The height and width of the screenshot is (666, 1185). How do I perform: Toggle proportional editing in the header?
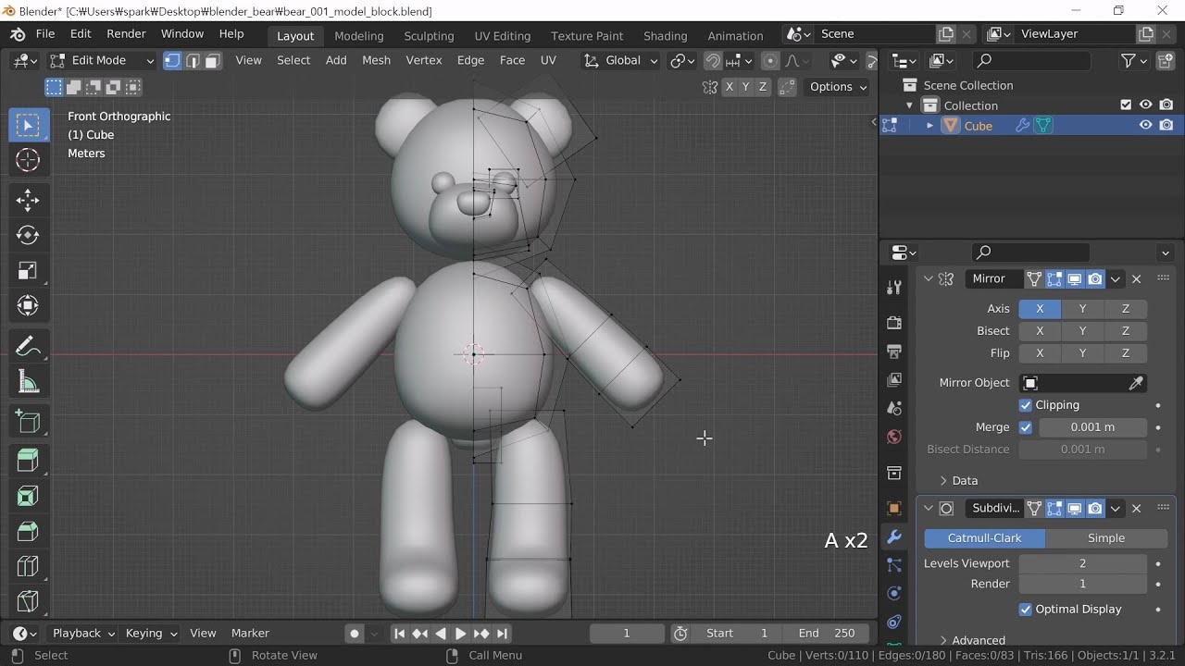(x=770, y=60)
